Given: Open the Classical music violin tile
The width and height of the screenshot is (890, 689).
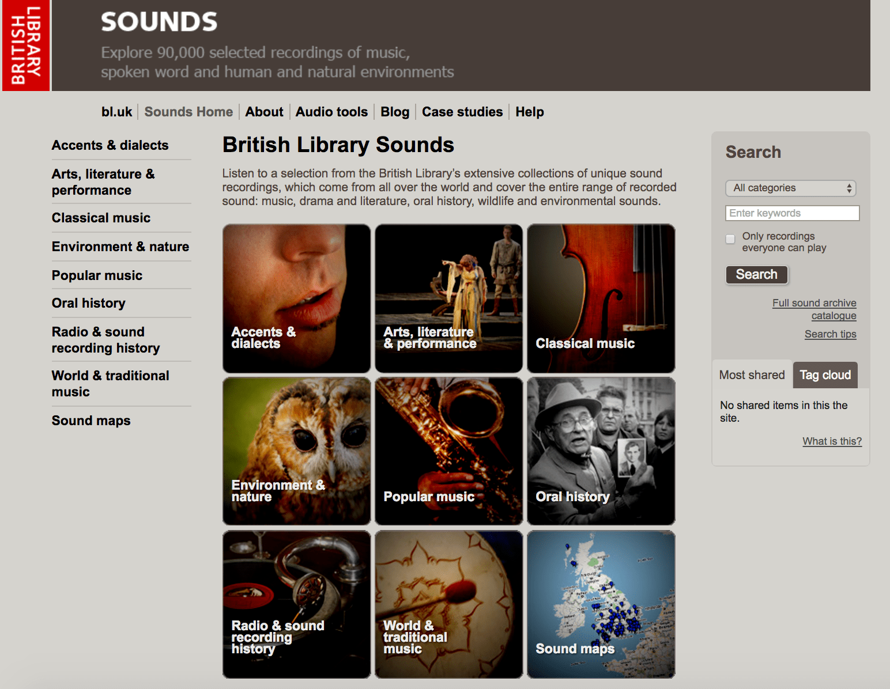Looking at the screenshot, I should [601, 298].
